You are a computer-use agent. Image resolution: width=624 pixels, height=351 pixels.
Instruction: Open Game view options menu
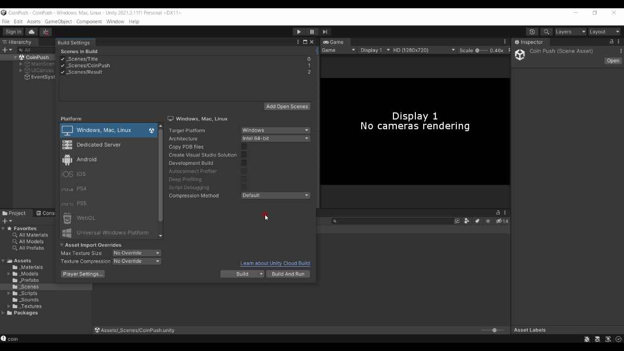pos(505,42)
